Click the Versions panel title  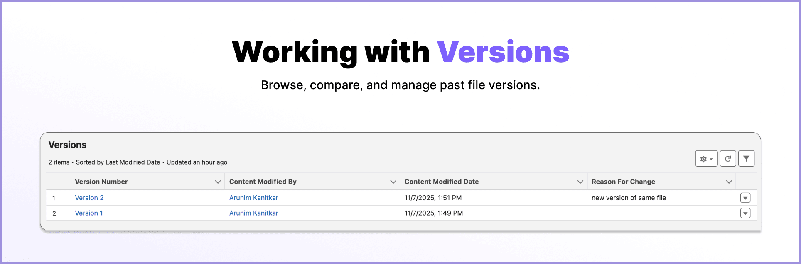coord(67,145)
